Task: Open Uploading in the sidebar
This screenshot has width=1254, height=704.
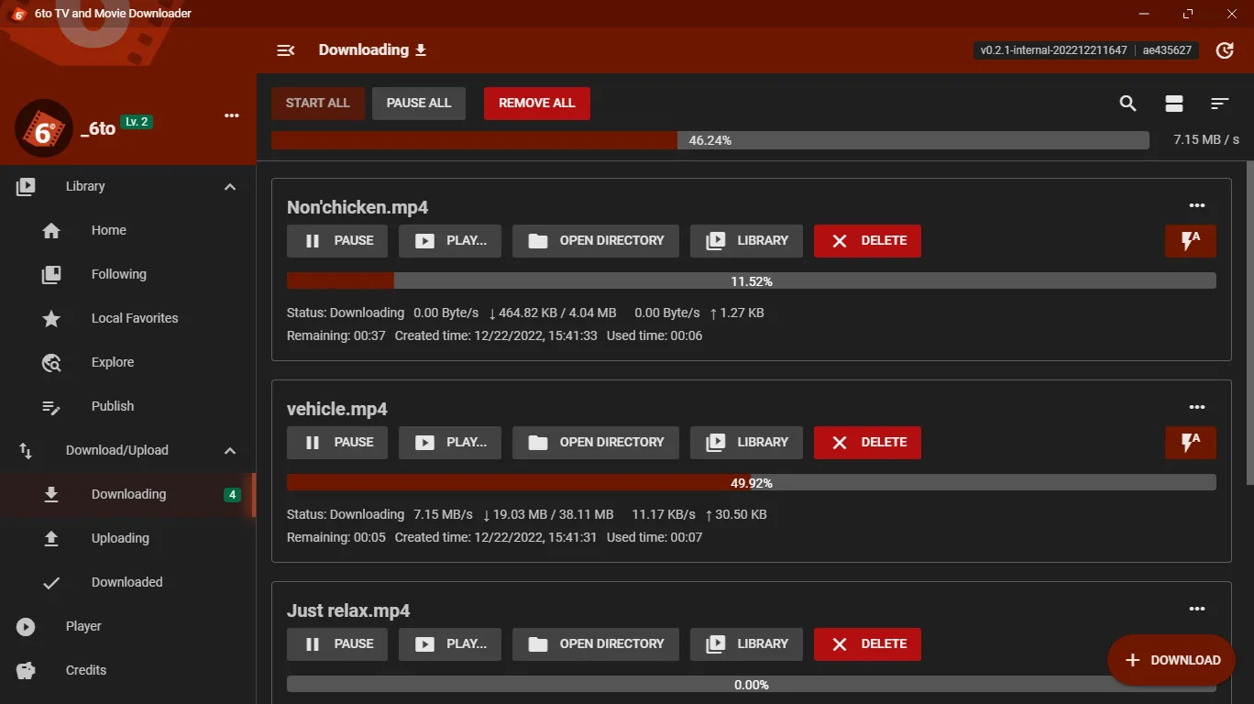Action: [x=127, y=538]
